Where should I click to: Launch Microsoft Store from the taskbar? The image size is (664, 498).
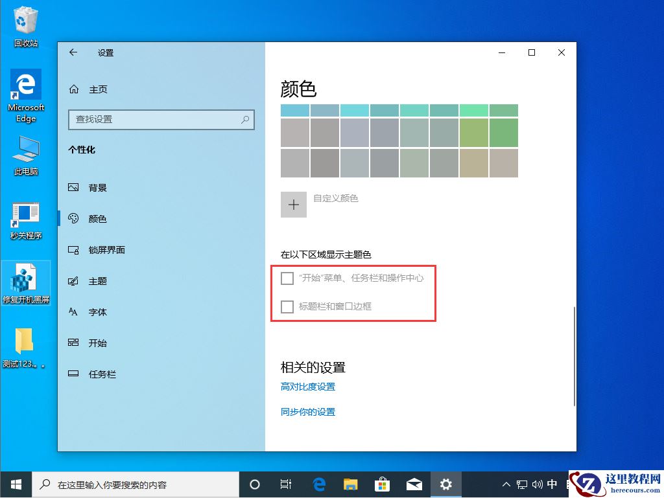[x=382, y=484]
